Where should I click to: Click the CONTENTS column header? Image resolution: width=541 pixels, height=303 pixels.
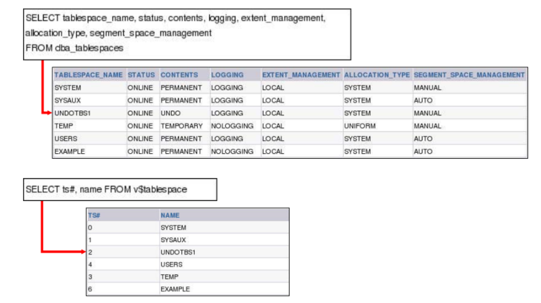pyautogui.click(x=179, y=75)
